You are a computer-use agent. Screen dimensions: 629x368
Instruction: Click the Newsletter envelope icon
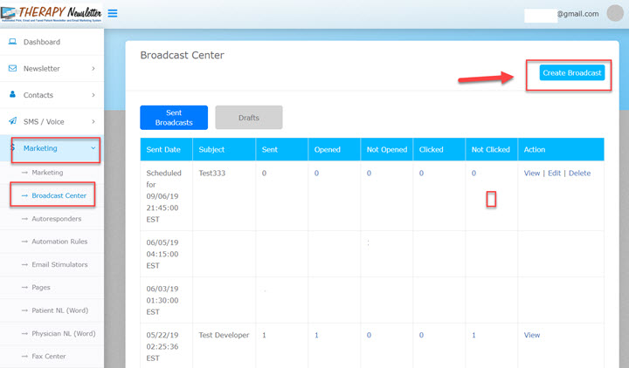(x=13, y=68)
